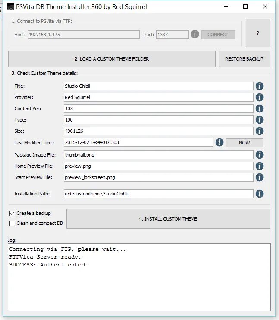Click the RESTORE BACKUP button

(x=245, y=59)
